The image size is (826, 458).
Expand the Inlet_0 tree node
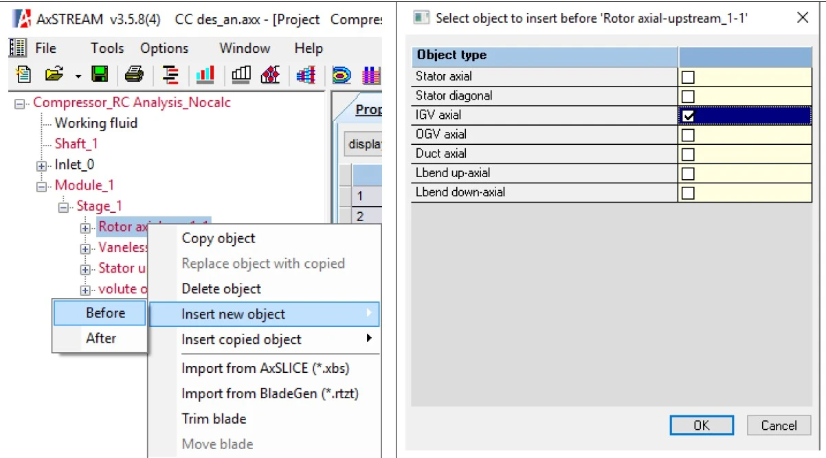point(42,165)
